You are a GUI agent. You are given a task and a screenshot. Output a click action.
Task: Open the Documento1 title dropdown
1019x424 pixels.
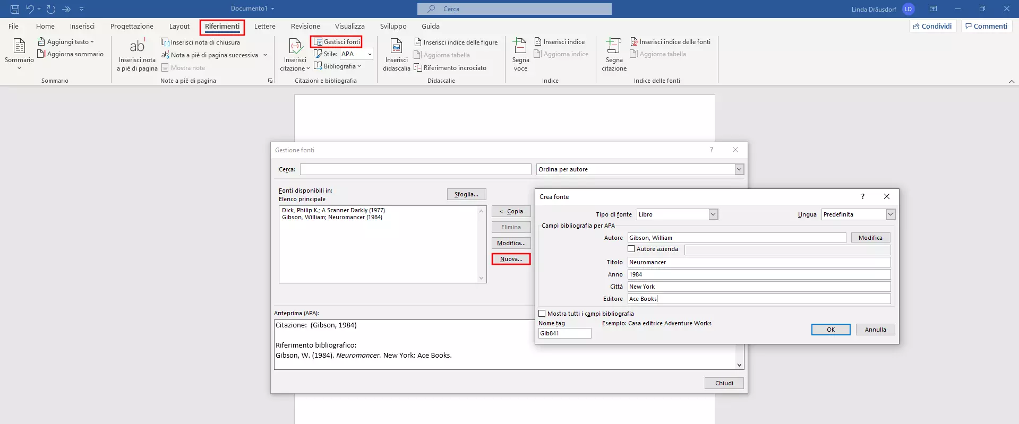point(272,9)
